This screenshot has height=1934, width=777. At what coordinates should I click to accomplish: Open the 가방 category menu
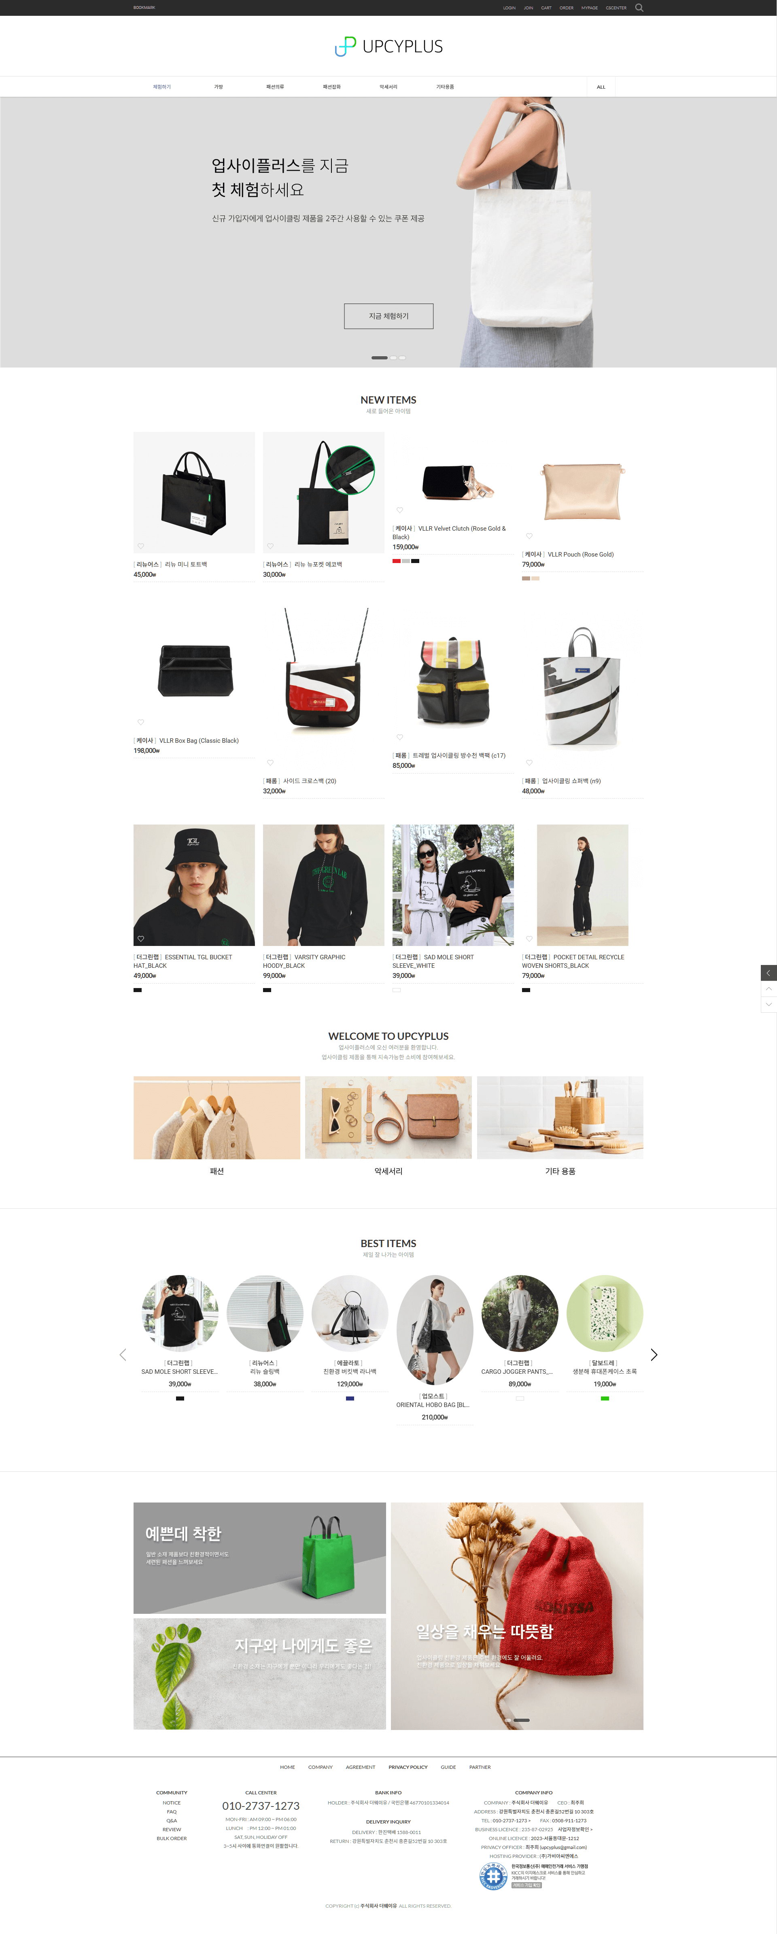(219, 87)
